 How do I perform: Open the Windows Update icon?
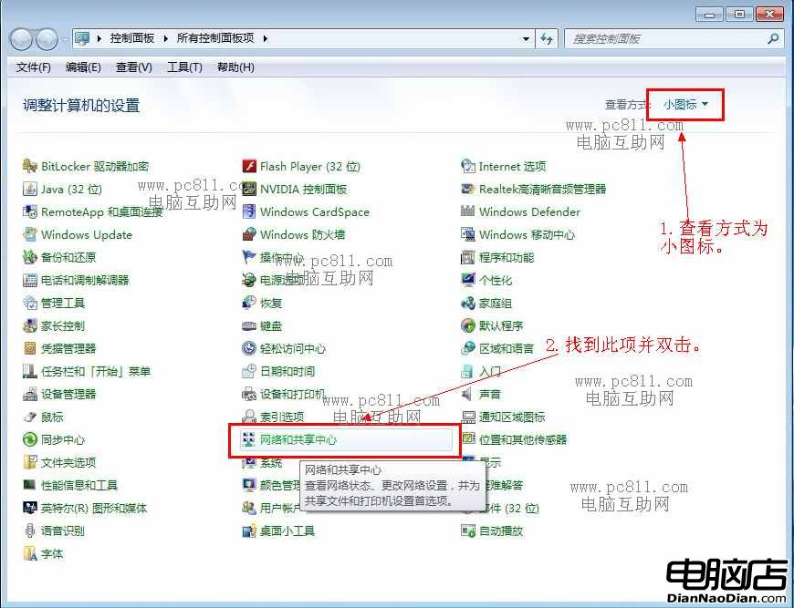click(30, 234)
